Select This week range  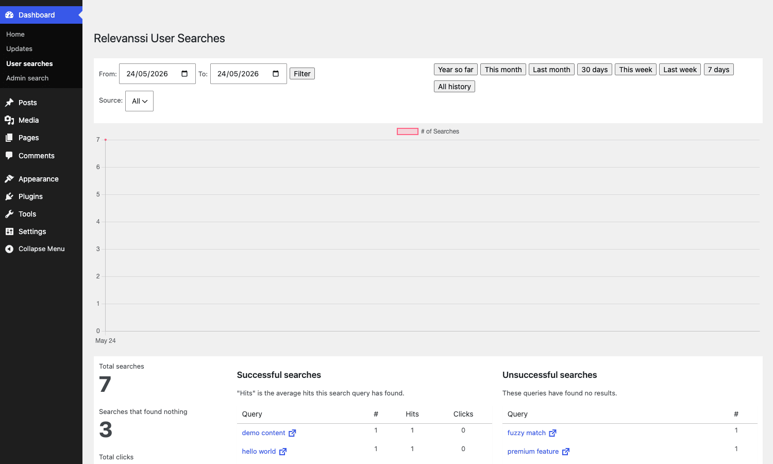tap(635, 70)
